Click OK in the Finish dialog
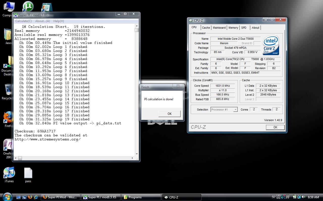Screen dimensions: 323x201 (x=170, y=114)
